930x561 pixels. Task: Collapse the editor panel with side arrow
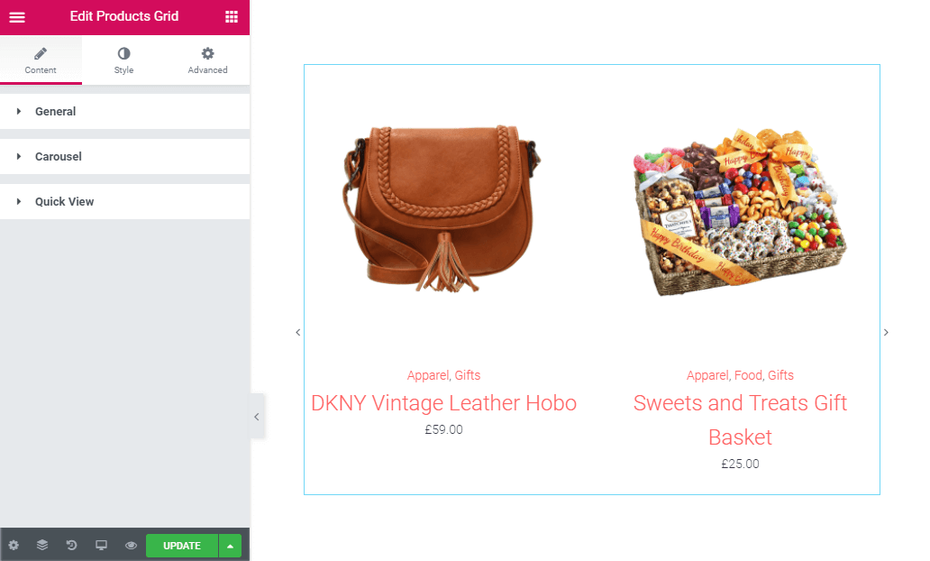pyautogui.click(x=257, y=417)
